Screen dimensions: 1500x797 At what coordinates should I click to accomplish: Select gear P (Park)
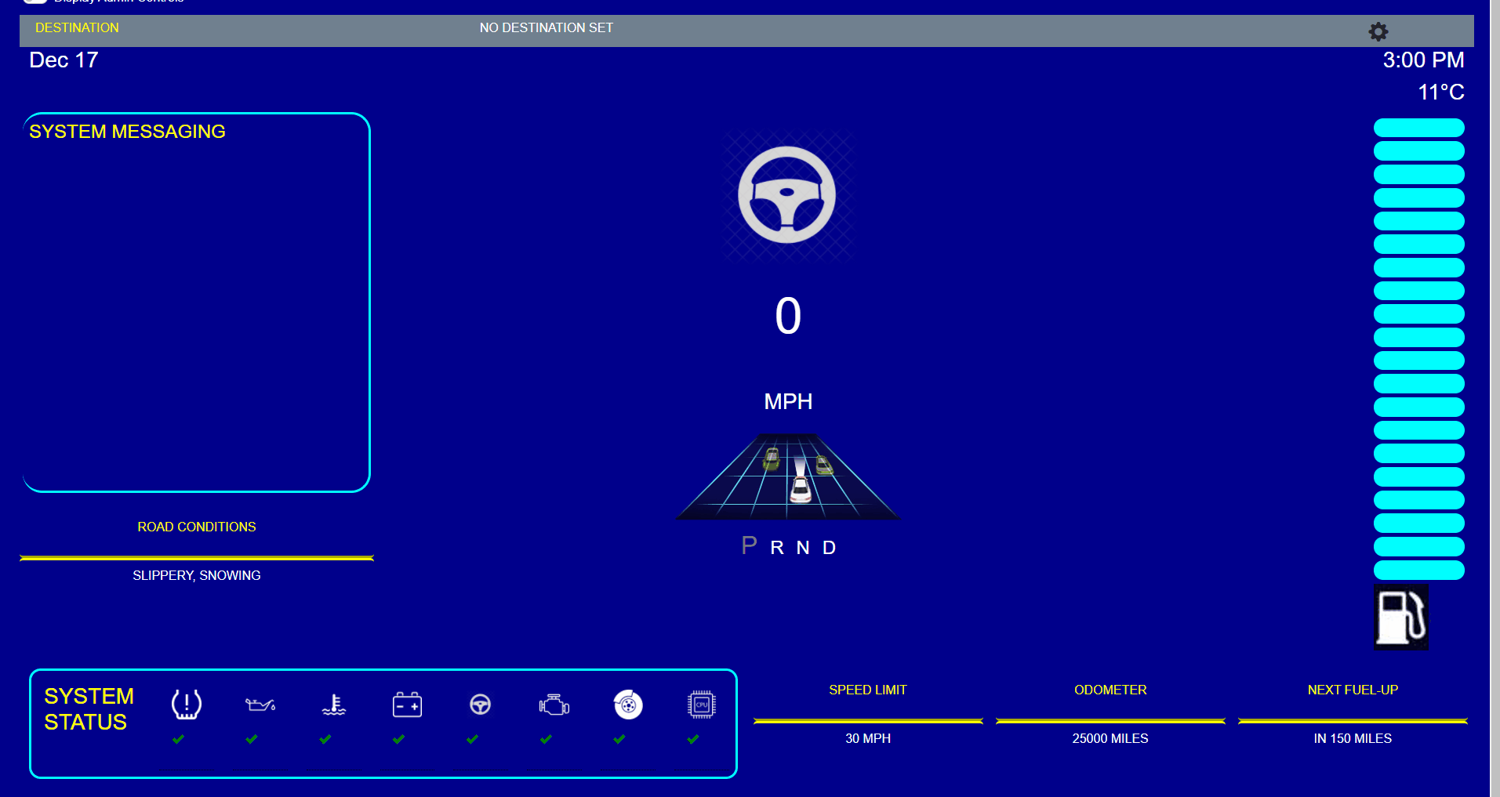pyautogui.click(x=749, y=545)
